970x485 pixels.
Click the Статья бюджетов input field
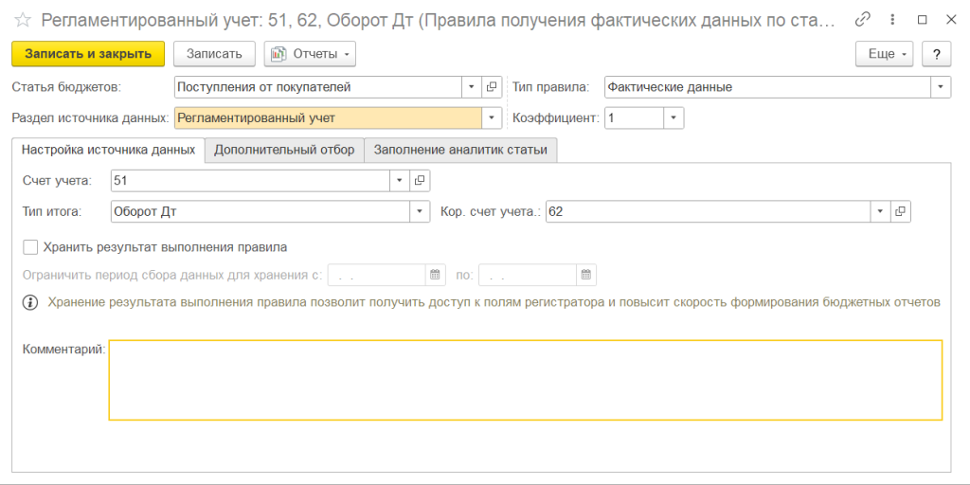pyautogui.click(x=318, y=87)
